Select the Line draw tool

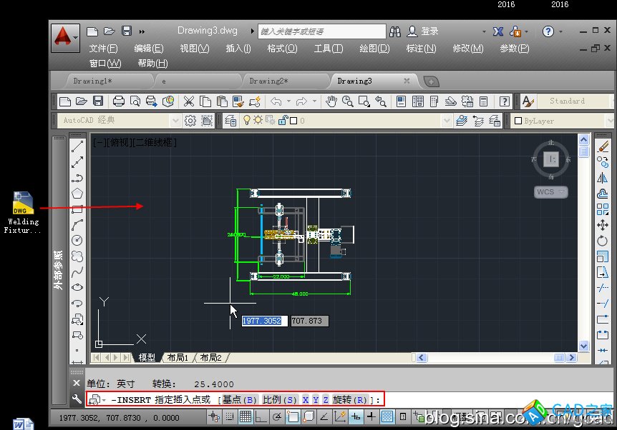coord(77,147)
